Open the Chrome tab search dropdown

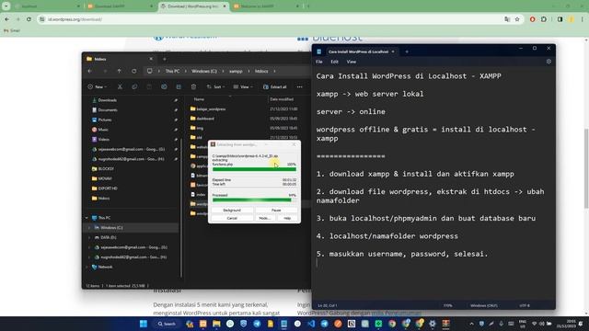click(x=6, y=6)
